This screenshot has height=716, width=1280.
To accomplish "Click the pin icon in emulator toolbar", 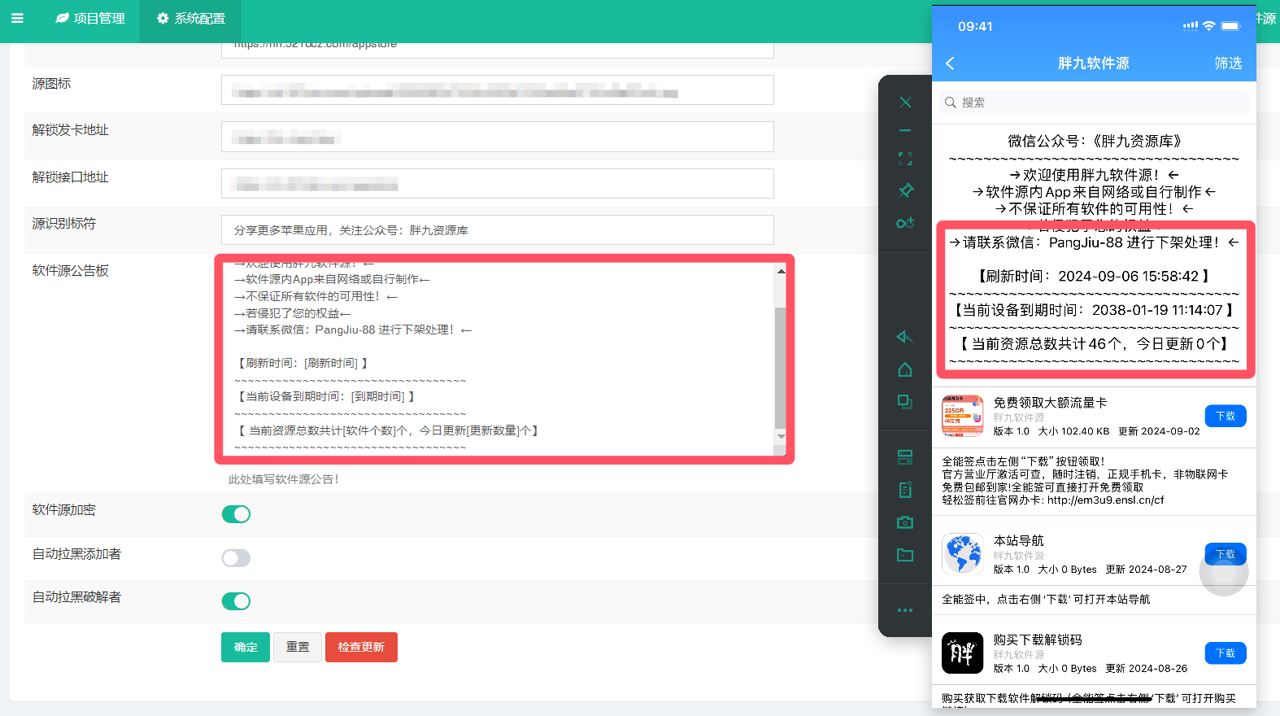I will point(905,190).
